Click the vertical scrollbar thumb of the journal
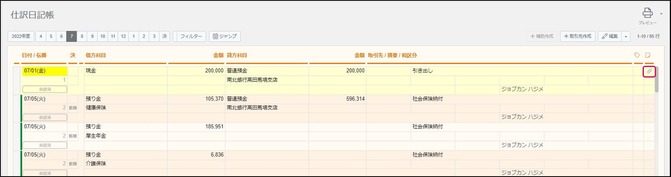The width and height of the screenshot is (671, 177). coord(657,80)
